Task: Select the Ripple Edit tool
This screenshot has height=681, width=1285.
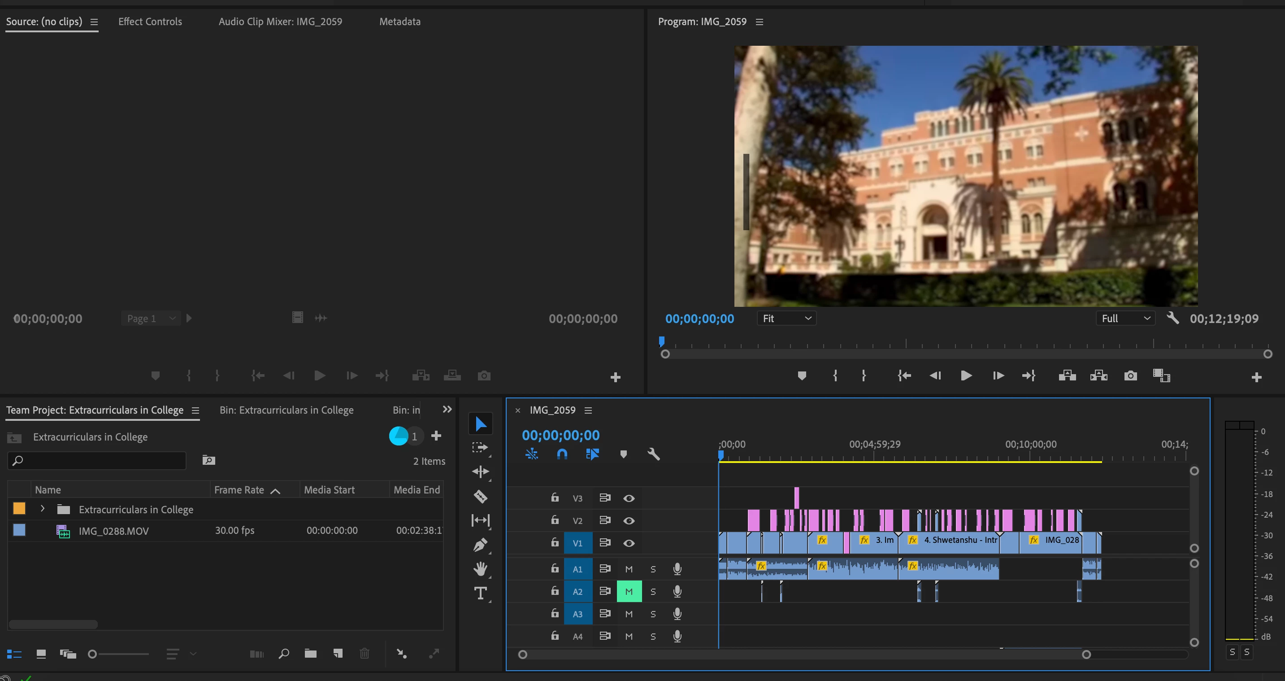Action: (x=480, y=472)
